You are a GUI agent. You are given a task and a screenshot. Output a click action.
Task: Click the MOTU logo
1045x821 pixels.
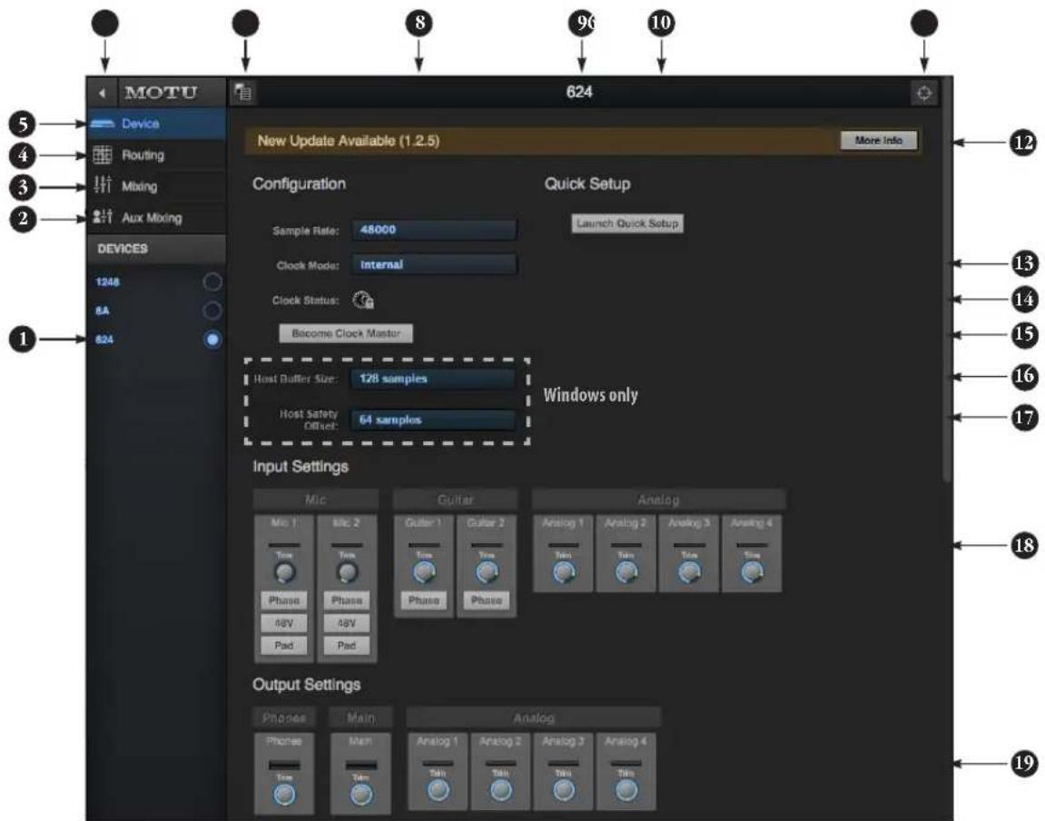pyautogui.click(x=161, y=93)
